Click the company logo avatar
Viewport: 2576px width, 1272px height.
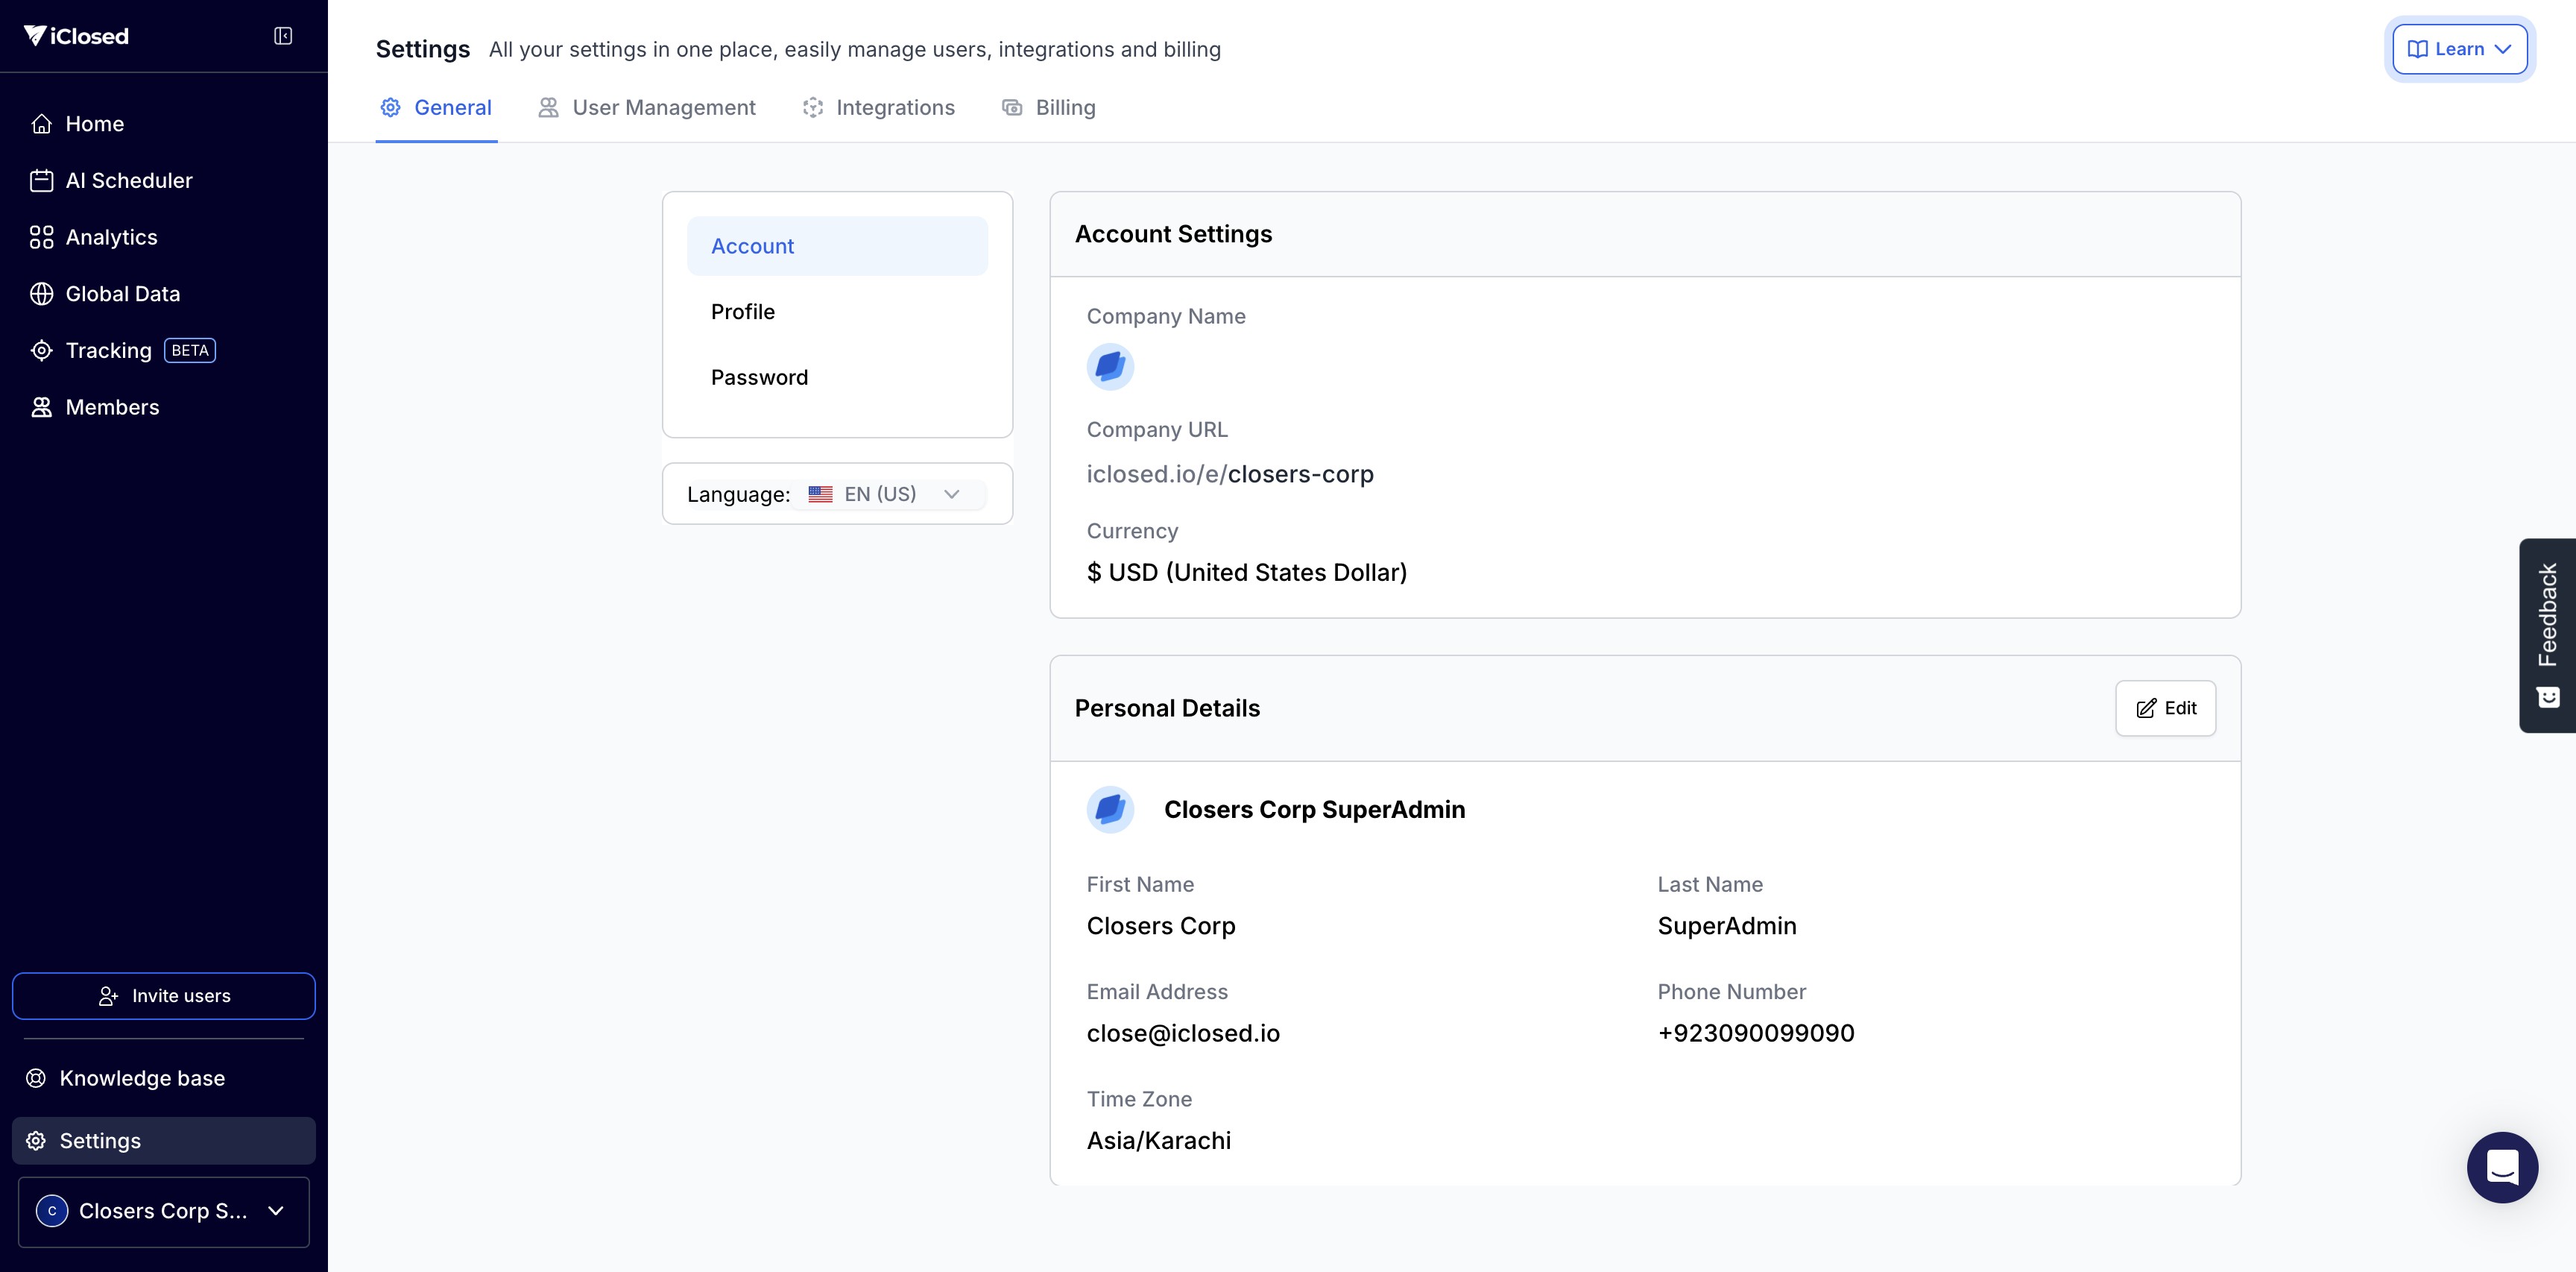1110,367
